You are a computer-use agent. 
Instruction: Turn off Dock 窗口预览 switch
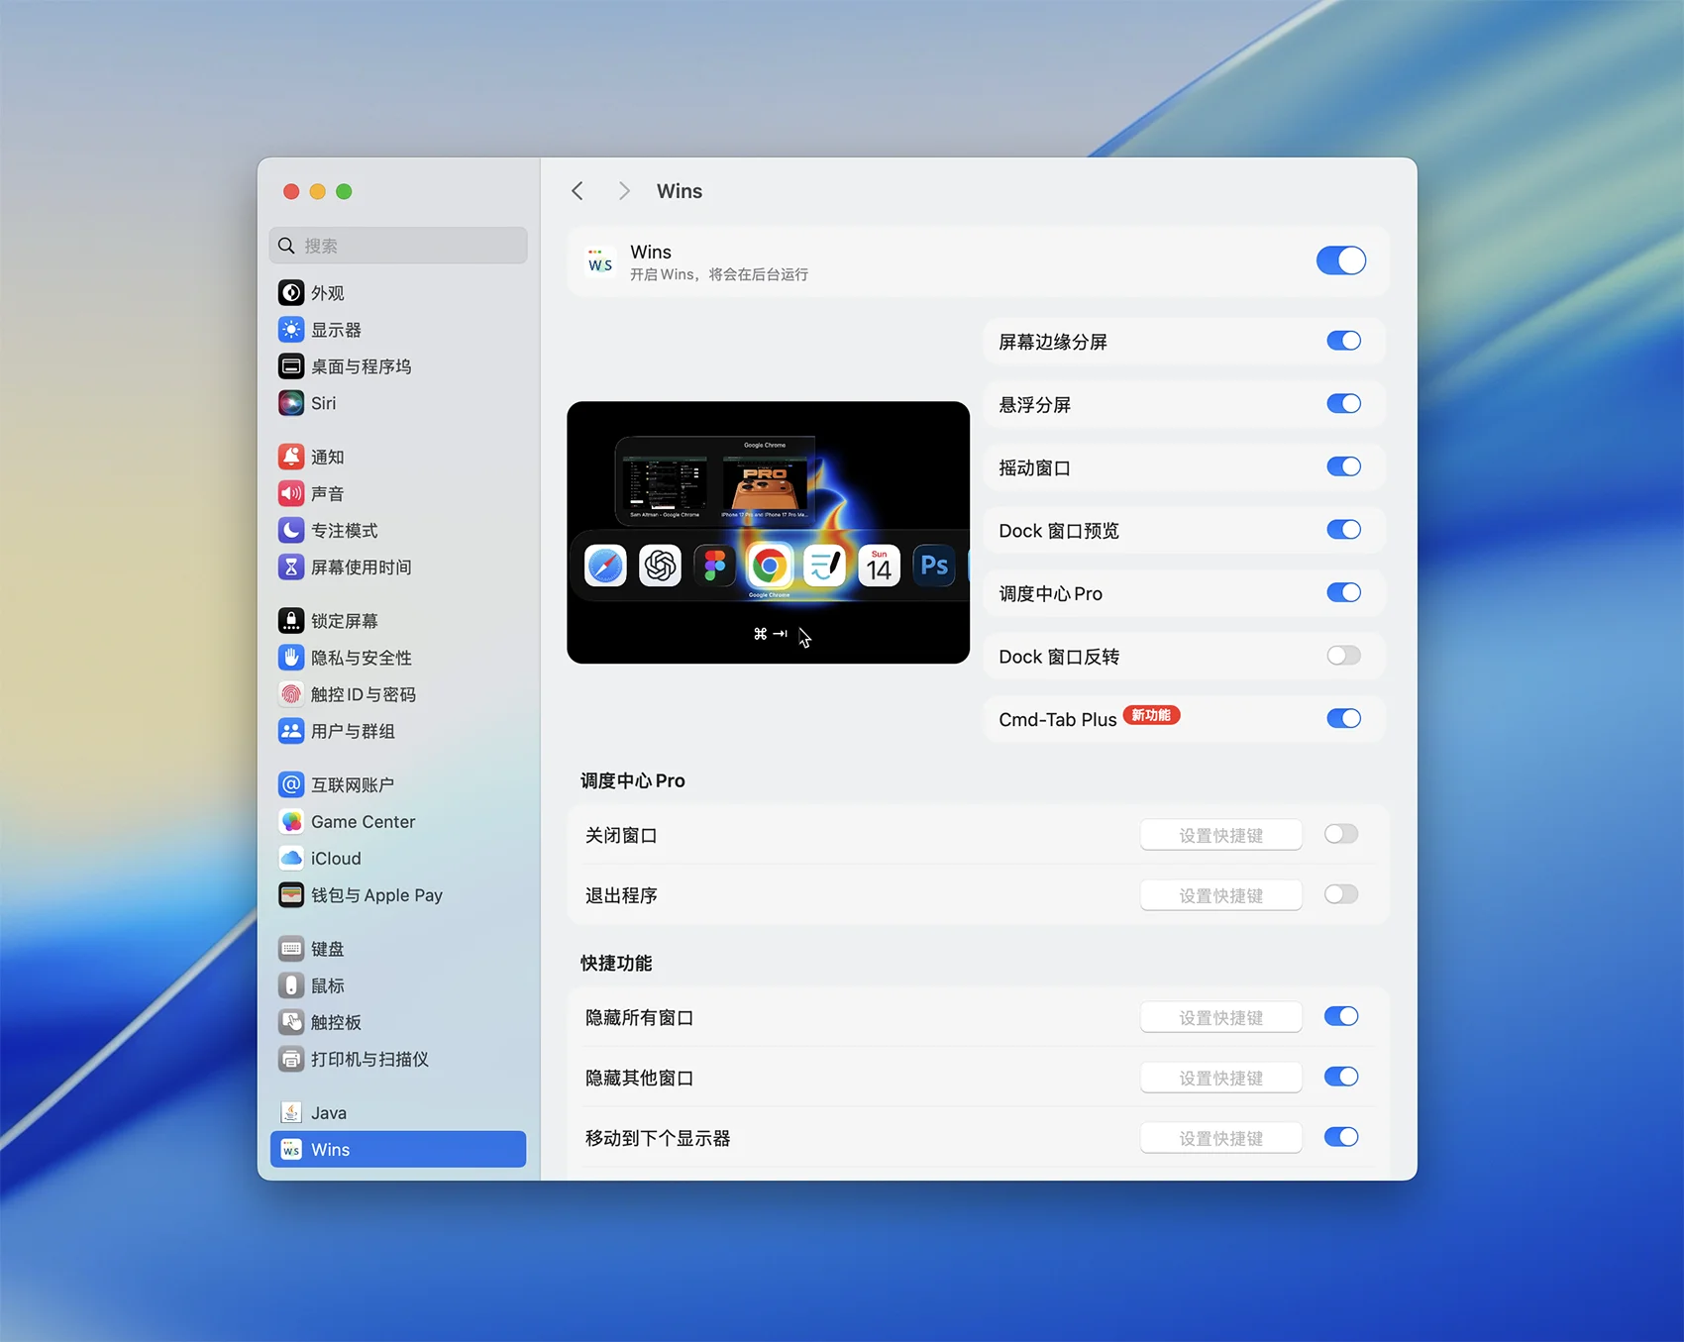(x=1343, y=530)
